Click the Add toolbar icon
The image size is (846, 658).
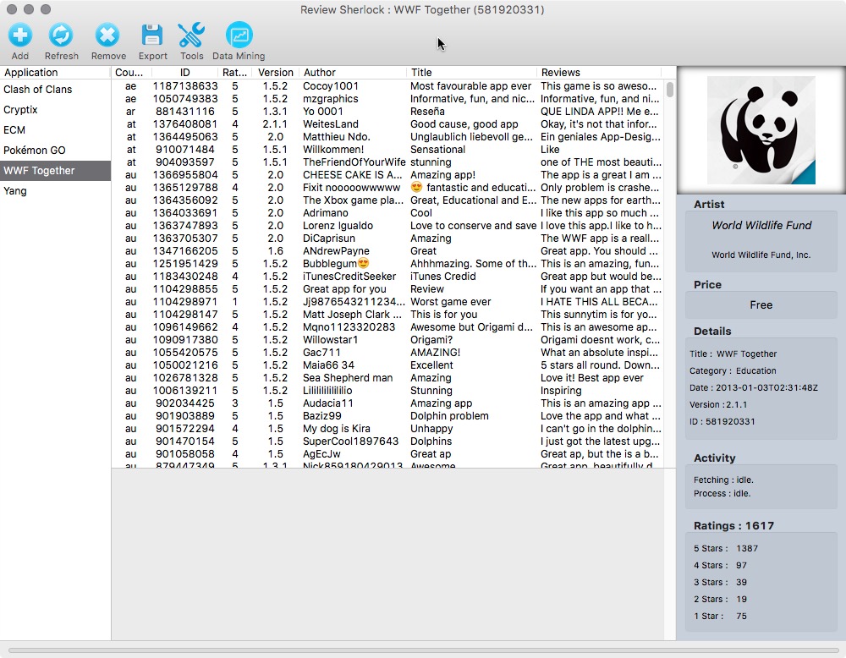tap(20, 36)
